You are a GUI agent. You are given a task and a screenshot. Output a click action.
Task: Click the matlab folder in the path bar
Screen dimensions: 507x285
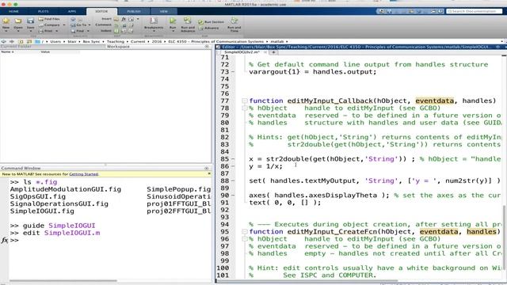click(277, 42)
